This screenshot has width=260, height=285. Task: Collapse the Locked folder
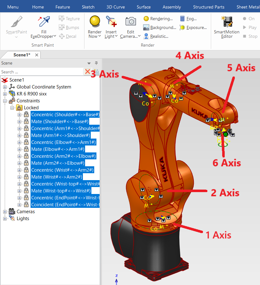click(12, 108)
